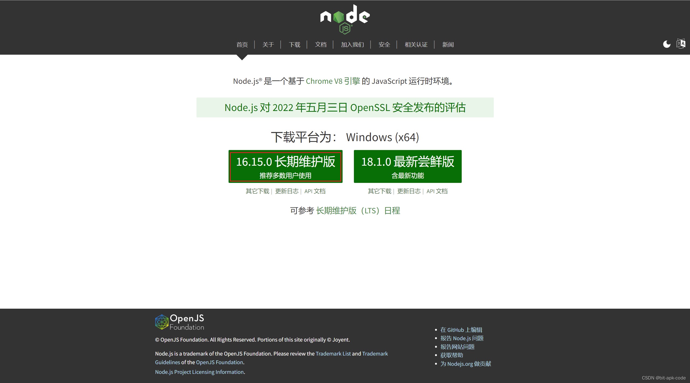Download 16.15.0 长期维护版
The width and height of the screenshot is (690, 383).
point(285,166)
